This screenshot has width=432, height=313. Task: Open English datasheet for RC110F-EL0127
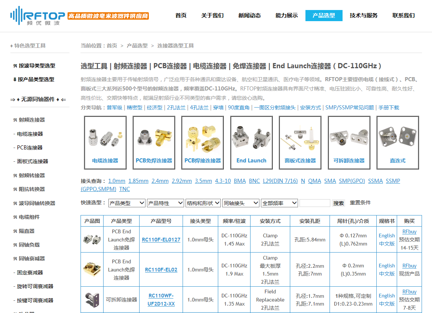pyautogui.click(x=387, y=235)
